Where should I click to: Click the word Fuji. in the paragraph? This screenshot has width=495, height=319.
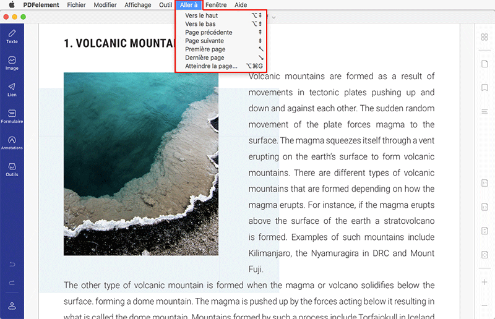(256, 270)
